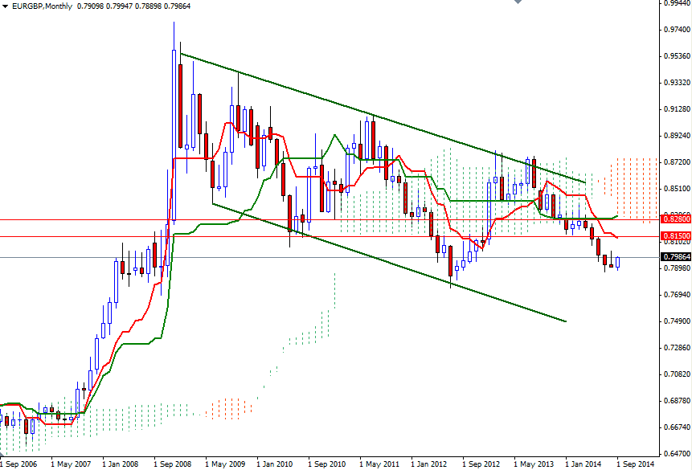
Task: Click the orange dotted projected cloud region
Action: (635, 185)
